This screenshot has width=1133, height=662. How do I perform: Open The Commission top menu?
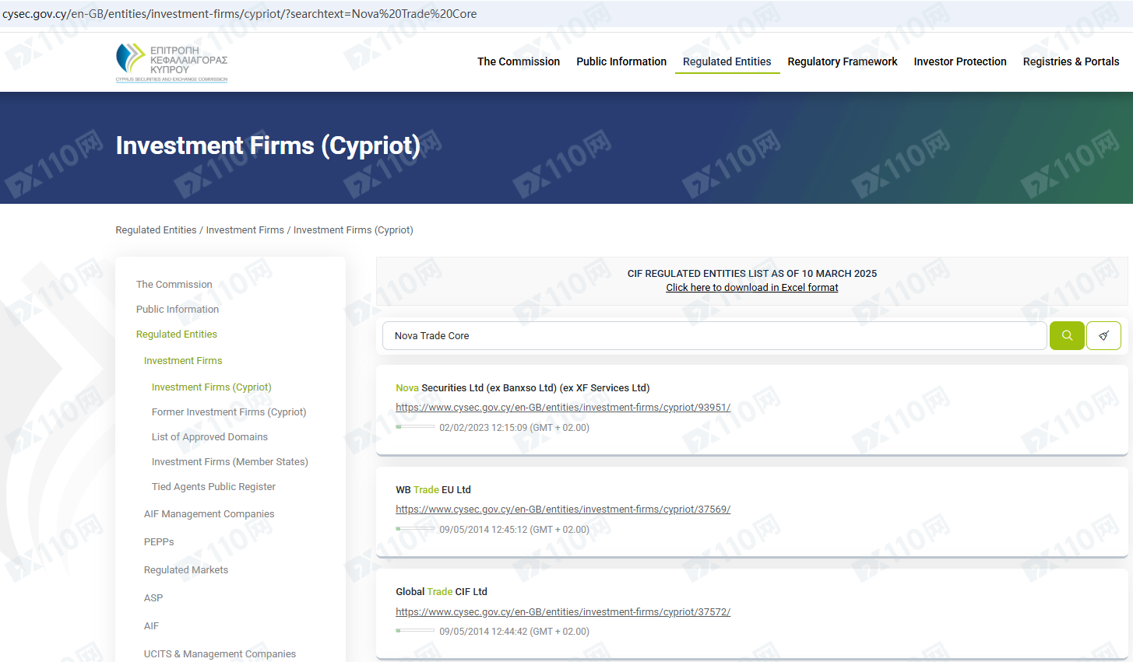[518, 61]
